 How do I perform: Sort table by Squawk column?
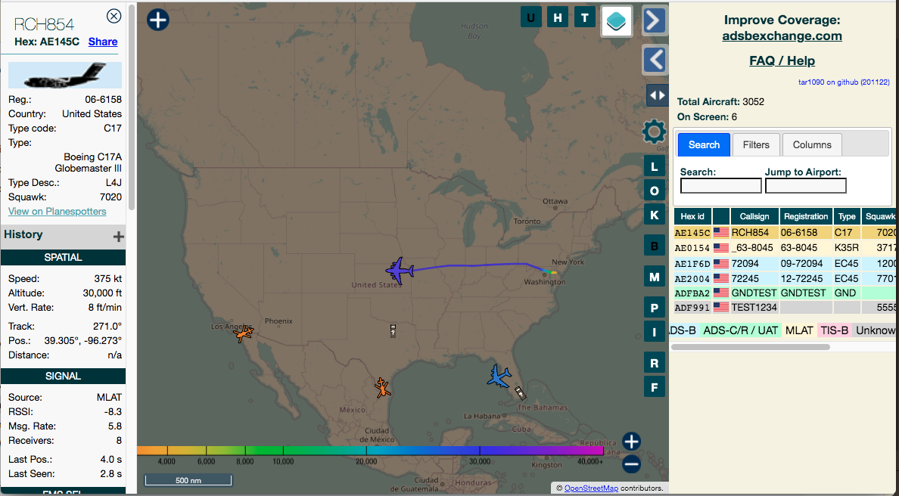(880, 216)
